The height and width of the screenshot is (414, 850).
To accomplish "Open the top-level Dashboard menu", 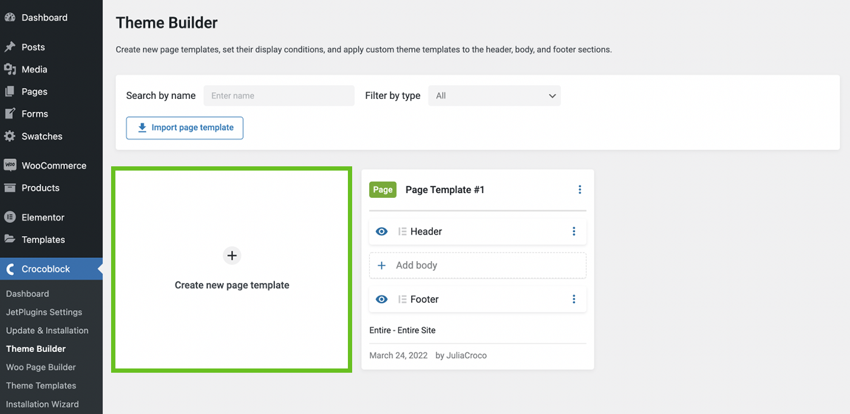I will 51,18.
